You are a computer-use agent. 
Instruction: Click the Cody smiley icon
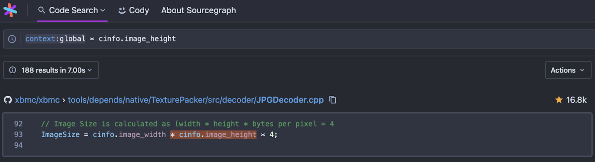pyautogui.click(x=122, y=11)
